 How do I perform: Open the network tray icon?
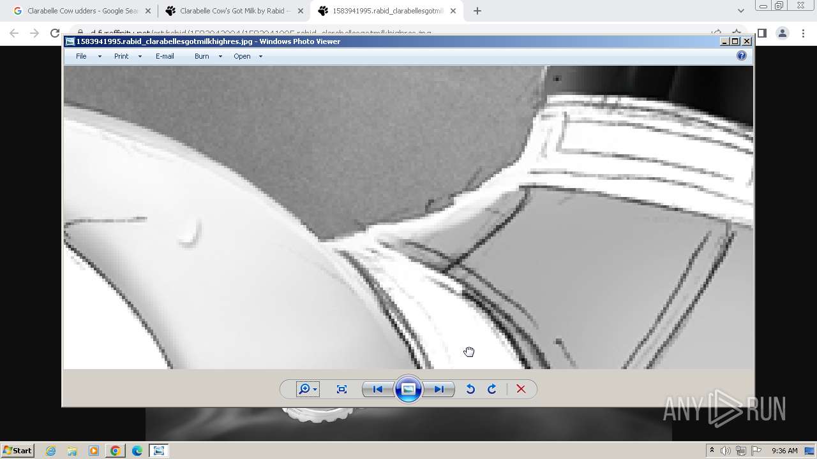tap(741, 451)
